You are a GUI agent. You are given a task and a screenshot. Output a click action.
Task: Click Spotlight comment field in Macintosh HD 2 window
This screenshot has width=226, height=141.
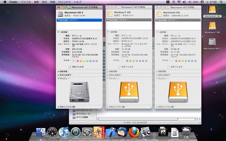[x=79, y=26]
